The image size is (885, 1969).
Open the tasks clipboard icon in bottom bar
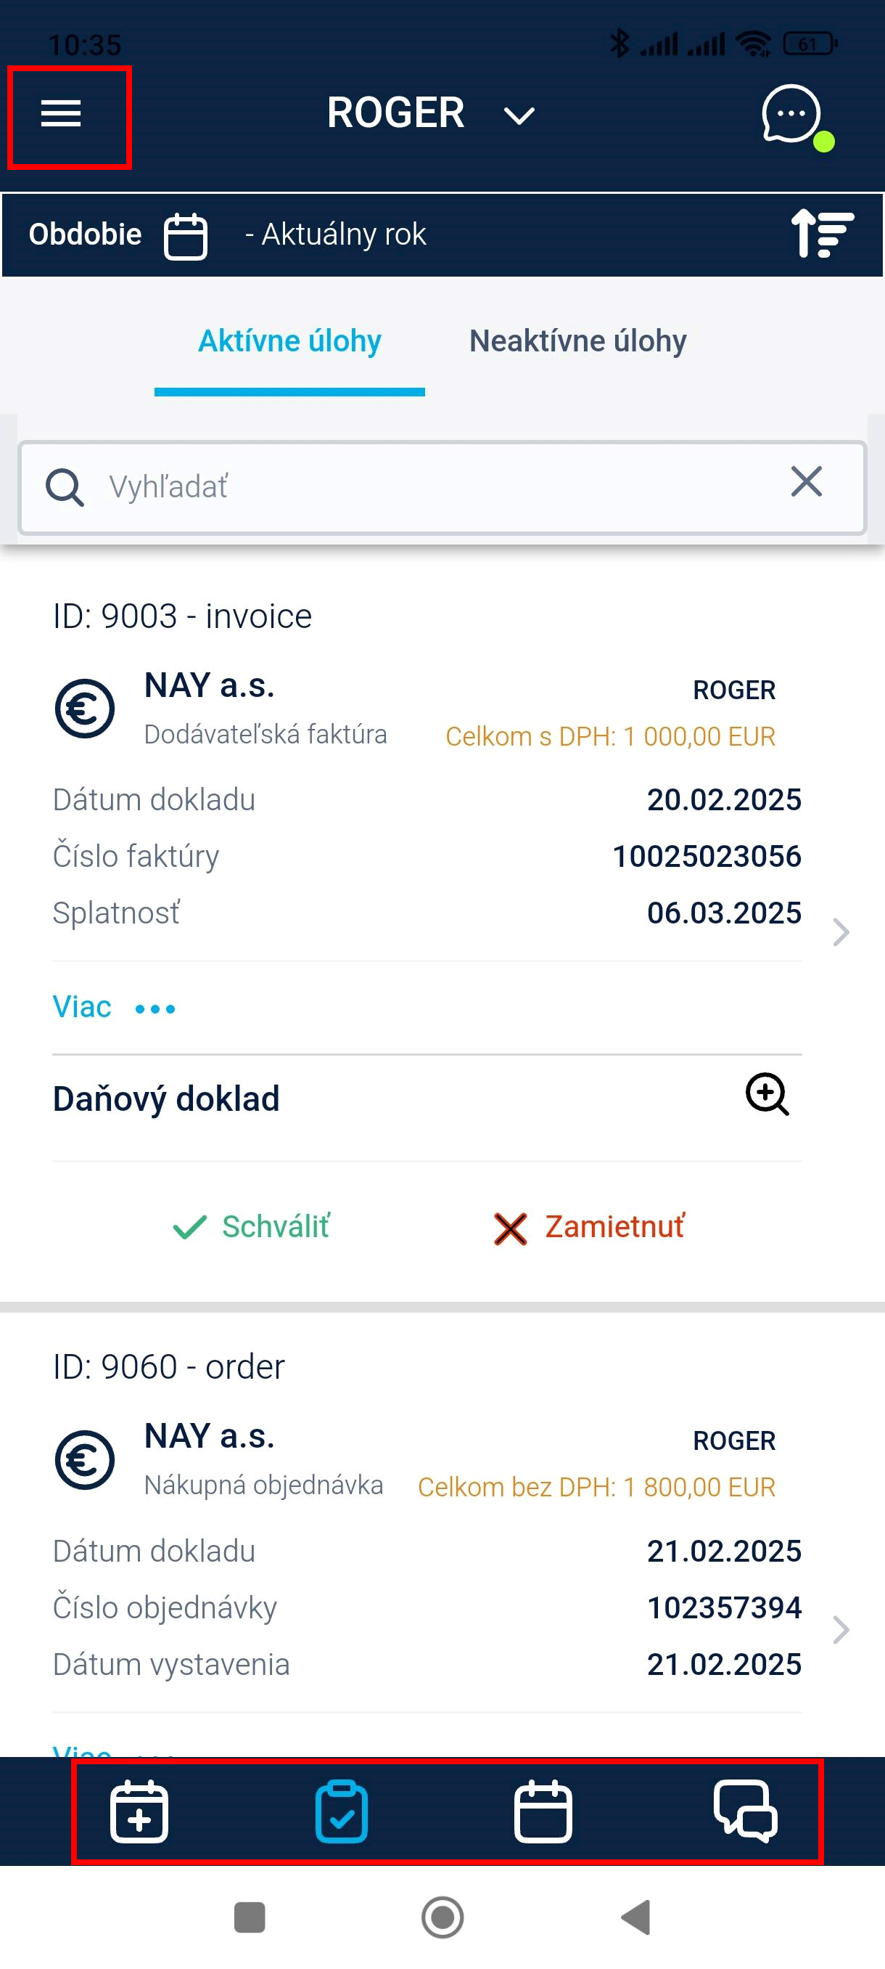[342, 1811]
